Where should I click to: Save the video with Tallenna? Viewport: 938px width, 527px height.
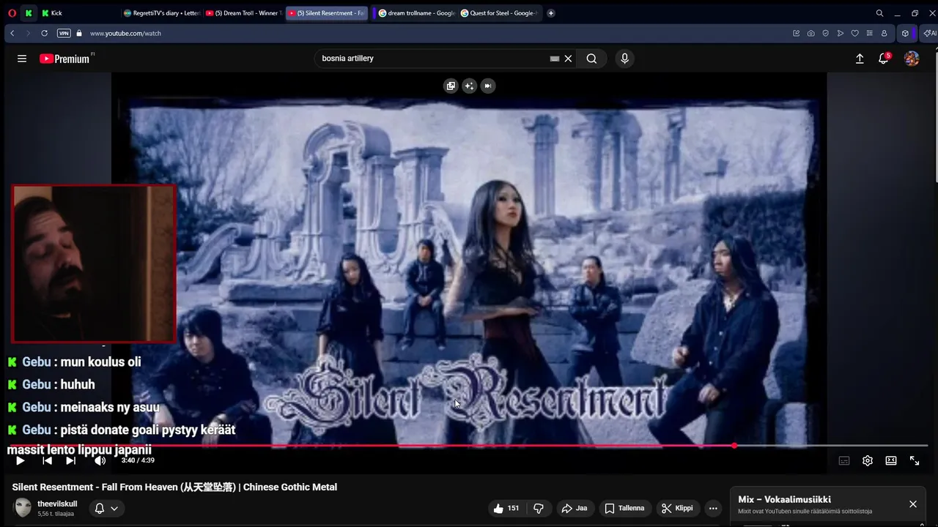click(625, 508)
